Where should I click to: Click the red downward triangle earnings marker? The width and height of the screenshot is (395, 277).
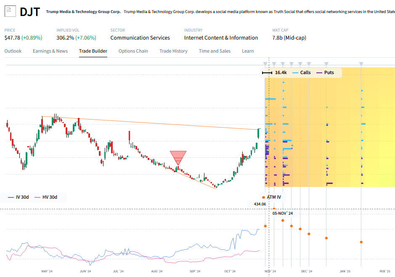(178, 158)
